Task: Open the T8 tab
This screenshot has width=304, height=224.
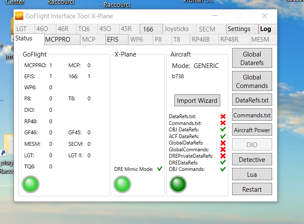Action: pyautogui.click(x=181, y=40)
